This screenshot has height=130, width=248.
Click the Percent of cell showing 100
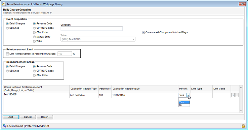tap(105, 95)
